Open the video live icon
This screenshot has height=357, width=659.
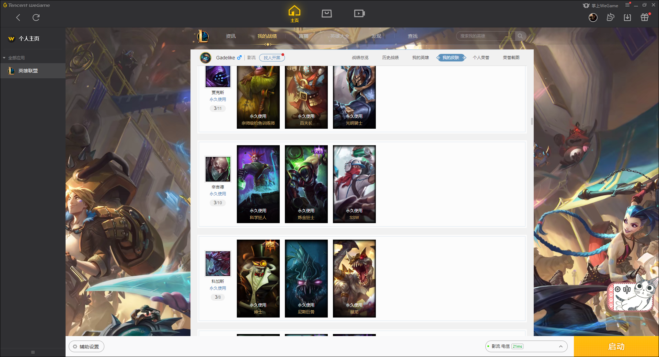tap(359, 13)
